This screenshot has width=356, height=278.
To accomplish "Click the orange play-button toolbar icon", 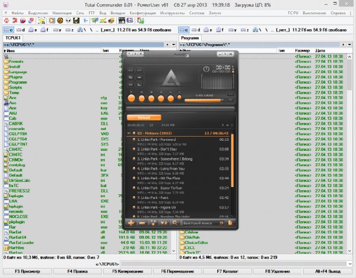I will click(x=52, y=21).
